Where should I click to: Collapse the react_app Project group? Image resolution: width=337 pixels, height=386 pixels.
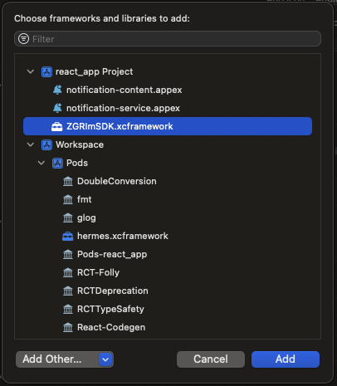coord(31,72)
